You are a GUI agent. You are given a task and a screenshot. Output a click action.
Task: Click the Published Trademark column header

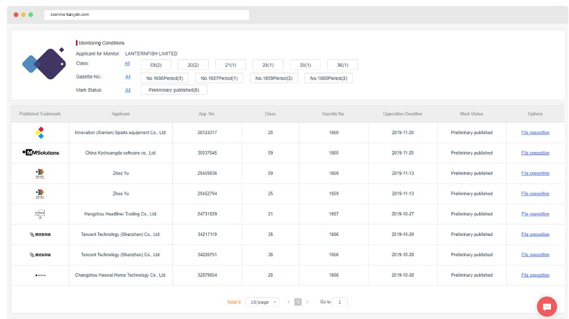pos(40,114)
